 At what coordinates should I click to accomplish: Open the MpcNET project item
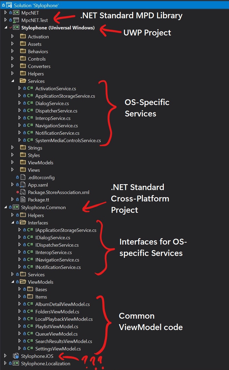(30, 12)
